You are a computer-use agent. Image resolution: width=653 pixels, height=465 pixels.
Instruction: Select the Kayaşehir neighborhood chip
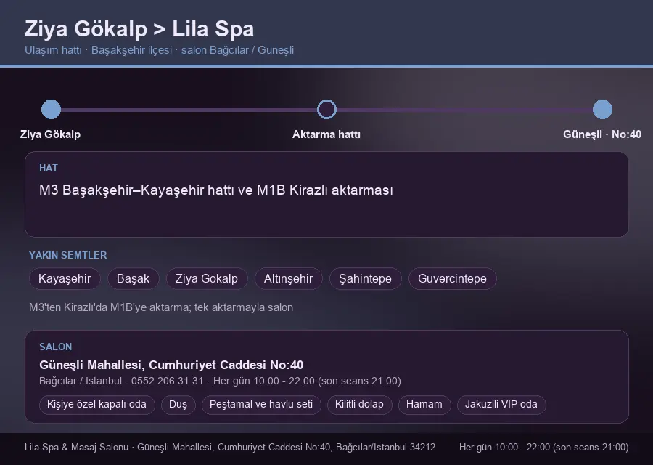(65, 278)
